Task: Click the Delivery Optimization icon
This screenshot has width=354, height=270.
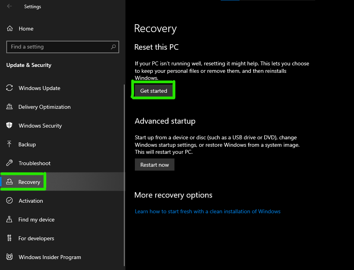Action: (x=9, y=106)
